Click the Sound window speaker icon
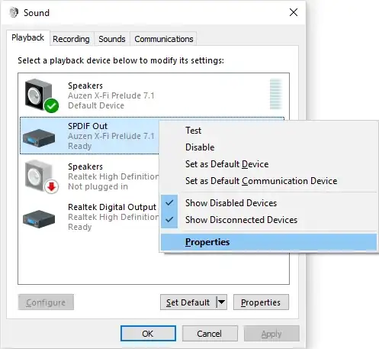Viewport: 379px width, 349px height. click(14, 12)
